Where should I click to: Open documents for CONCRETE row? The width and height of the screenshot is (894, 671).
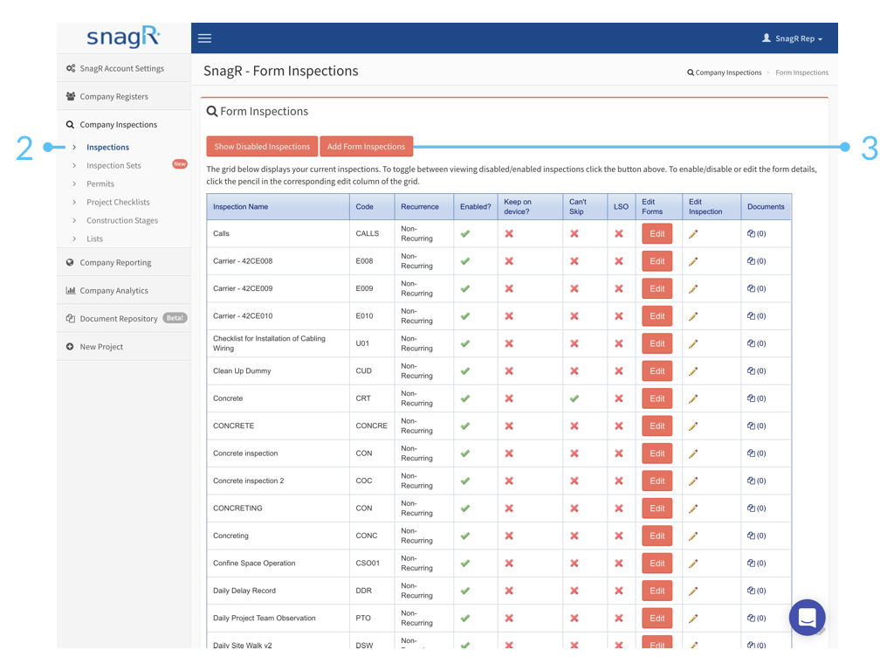(x=757, y=425)
